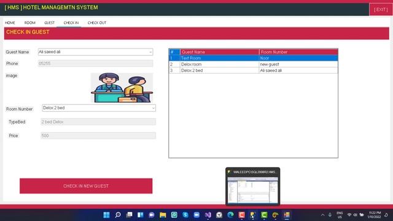Open the yellow swirl taskbar app
Image resolution: width=393 pixels, height=221 pixels.
[x=275, y=215]
